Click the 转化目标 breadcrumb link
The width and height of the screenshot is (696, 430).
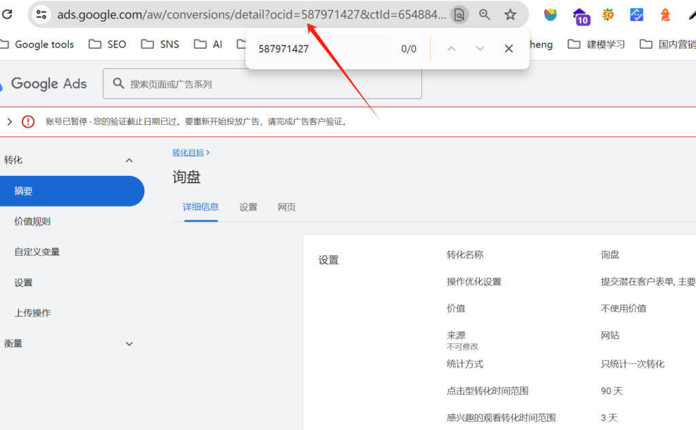tap(188, 153)
